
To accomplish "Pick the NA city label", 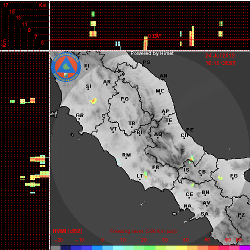I will tap(187, 206).
